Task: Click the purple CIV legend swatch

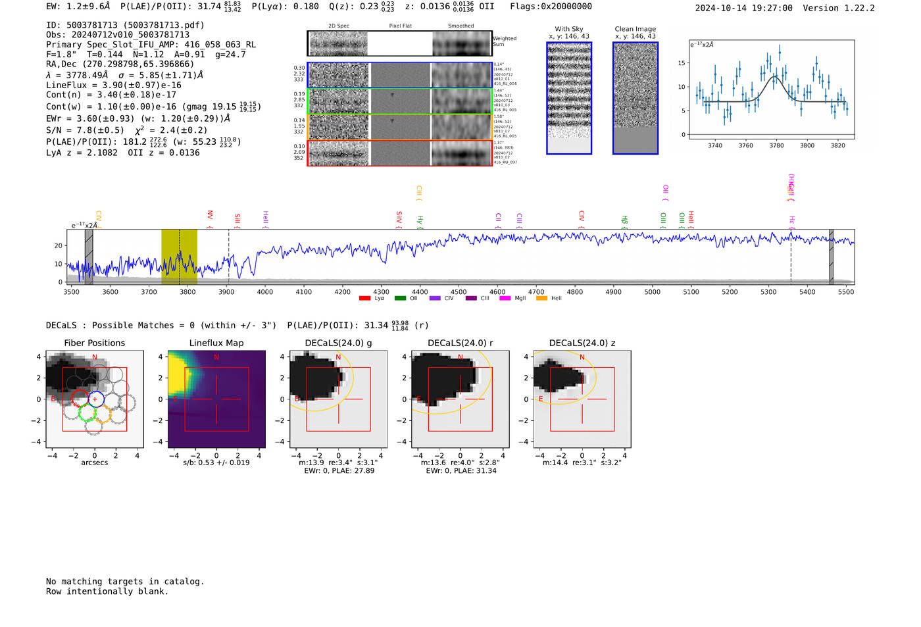Action: pyautogui.click(x=435, y=299)
